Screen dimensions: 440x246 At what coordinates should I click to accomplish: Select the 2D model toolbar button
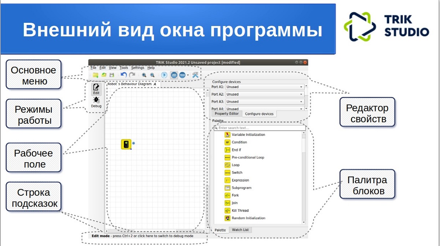174,75
